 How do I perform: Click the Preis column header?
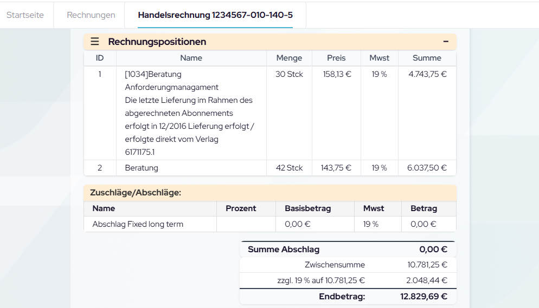point(336,58)
